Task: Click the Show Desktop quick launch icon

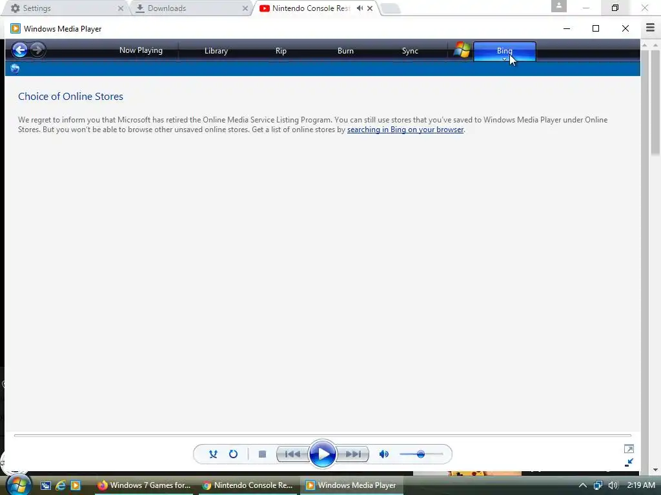Action: 46,485
